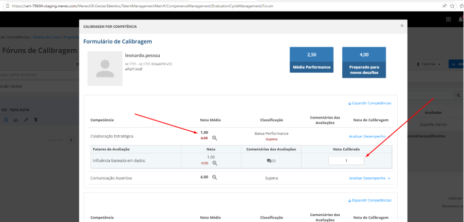Click the Média Performance 2,50 card
The width and height of the screenshot is (464, 222).
(311, 59)
